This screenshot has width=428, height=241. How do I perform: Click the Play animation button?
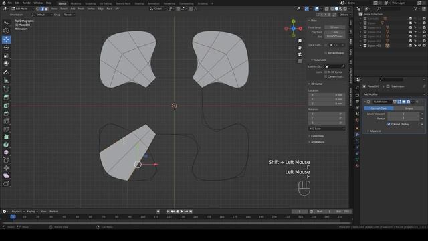click(181, 212)
